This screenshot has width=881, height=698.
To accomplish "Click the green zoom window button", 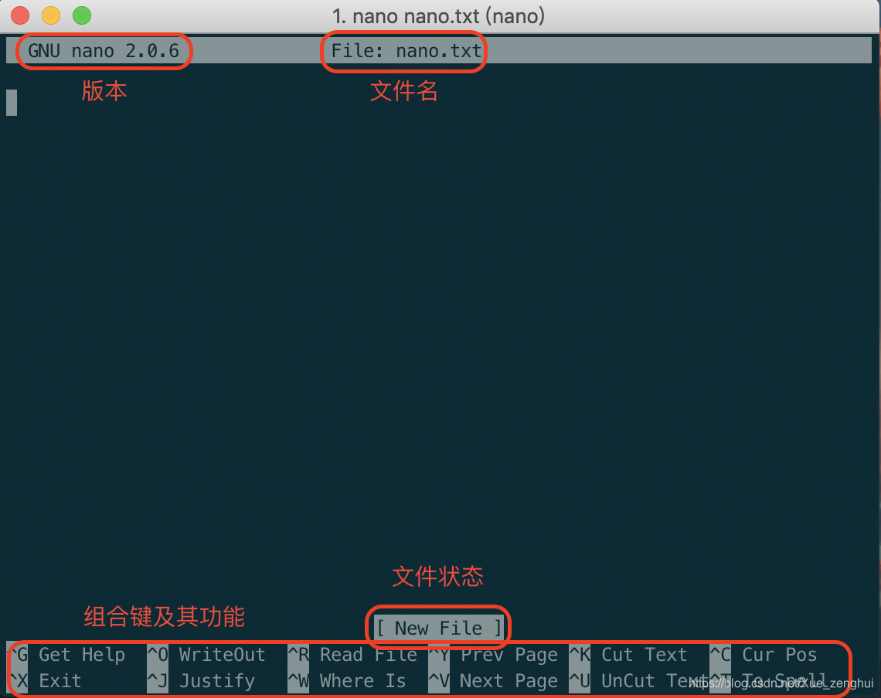I will [x=82, y=15].
